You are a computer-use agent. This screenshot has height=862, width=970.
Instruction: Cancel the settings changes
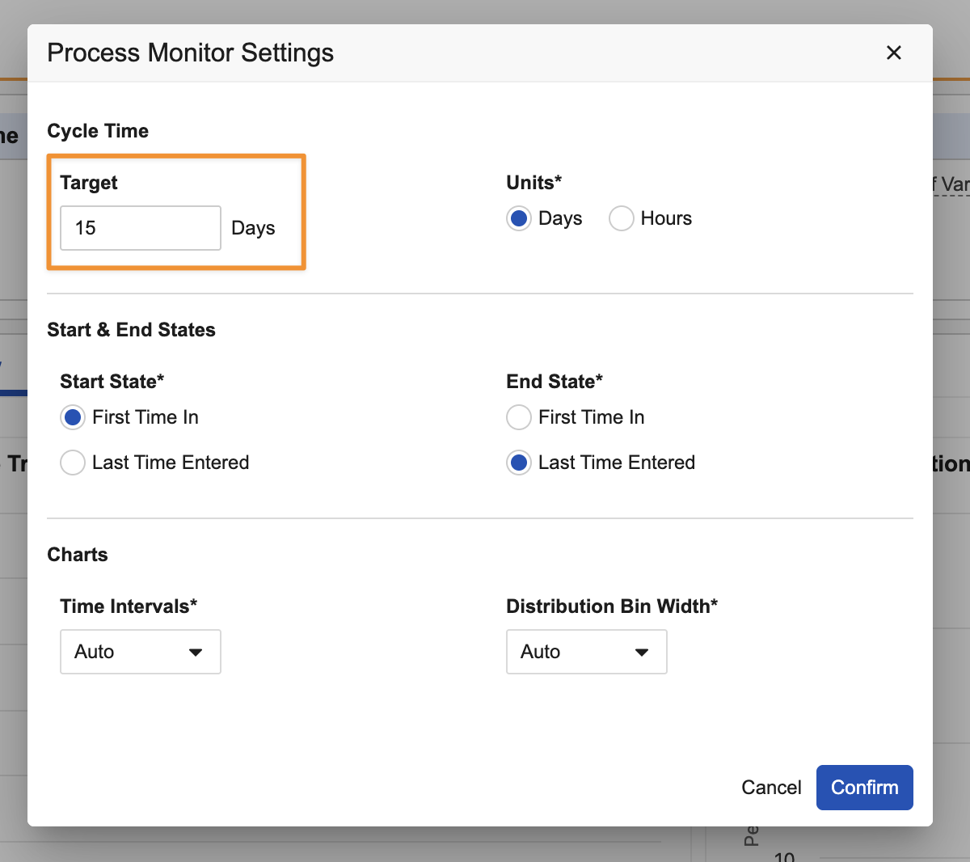point(771,788)
